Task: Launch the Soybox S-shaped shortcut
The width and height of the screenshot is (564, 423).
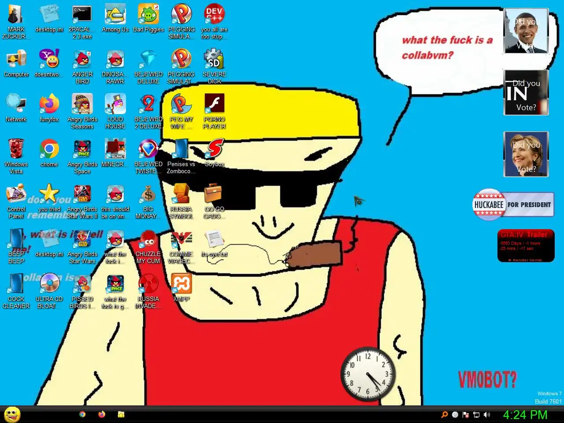Action: pyautogui.click(x=214, y=153)
